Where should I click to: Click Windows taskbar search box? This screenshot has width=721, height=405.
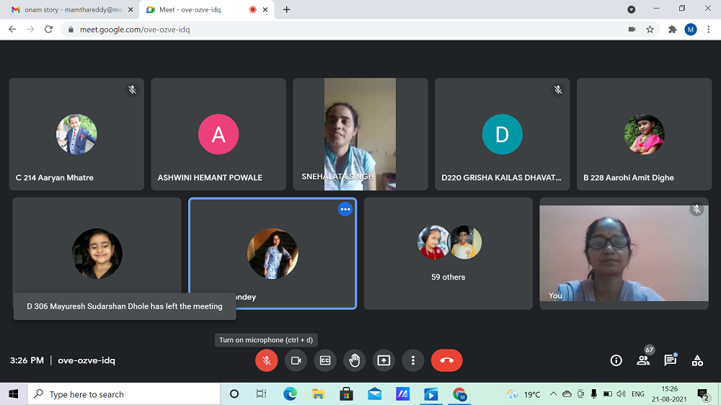pos(124,394)
